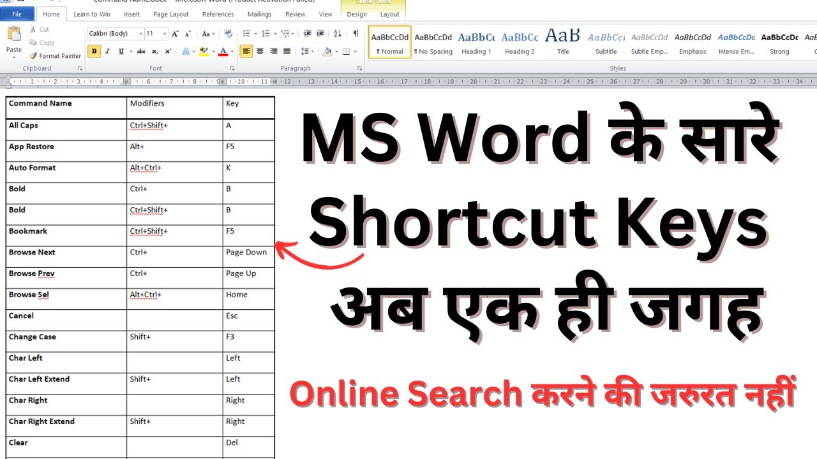Center the paragraph text
This screenshot has width=817, height=459.
coord(260,52)
